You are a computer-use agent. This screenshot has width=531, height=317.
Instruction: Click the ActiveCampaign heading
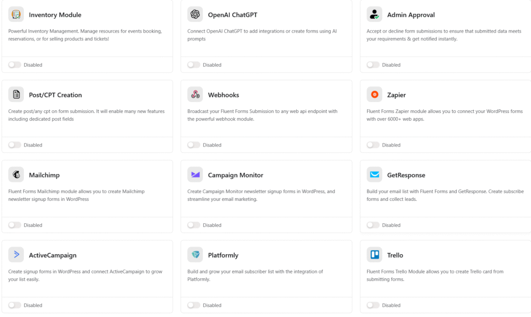52,255
